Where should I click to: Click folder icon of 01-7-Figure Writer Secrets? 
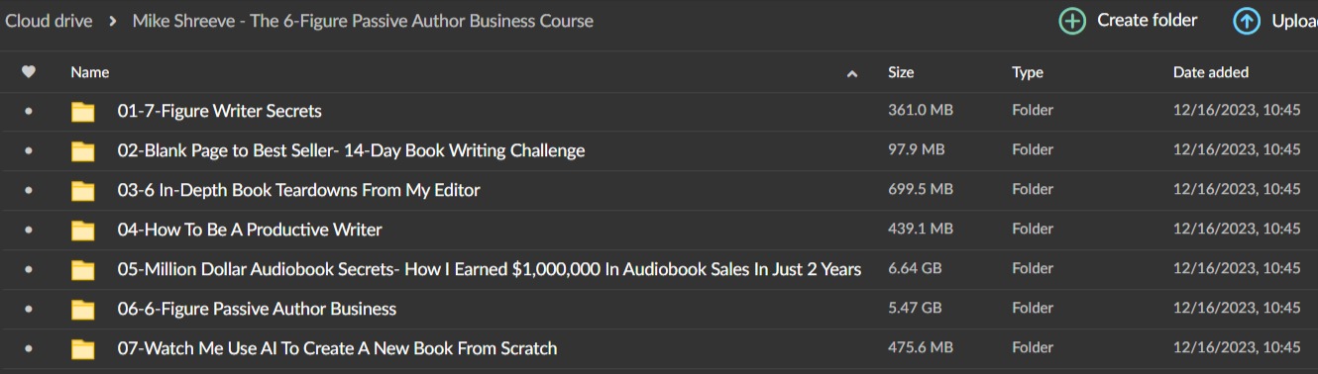83,112
